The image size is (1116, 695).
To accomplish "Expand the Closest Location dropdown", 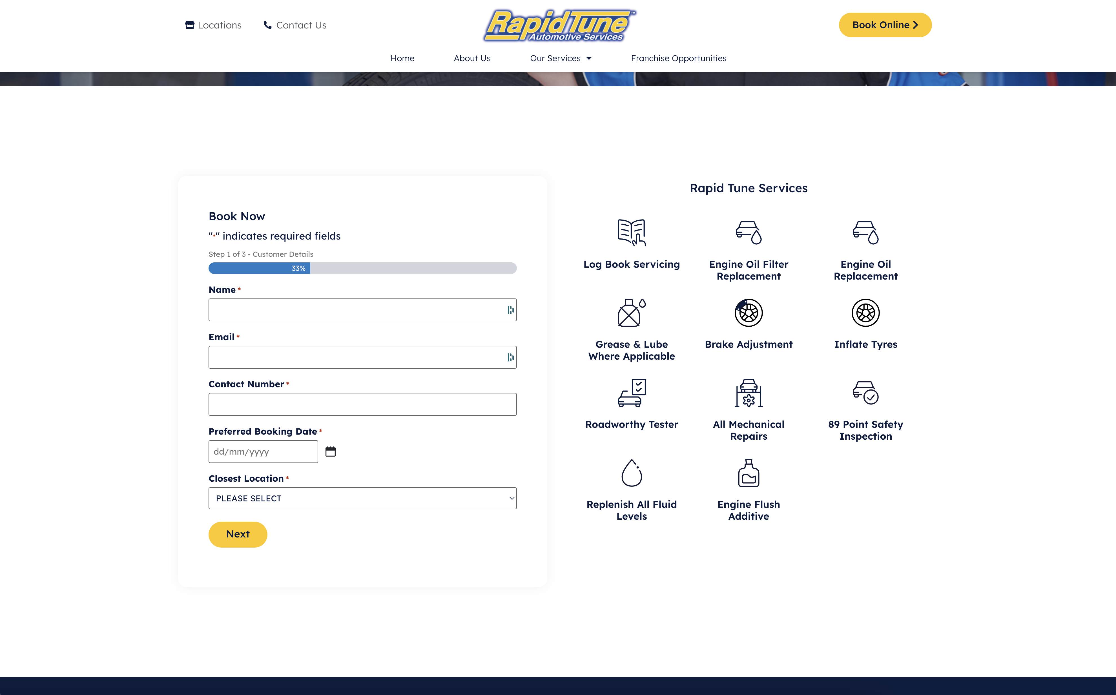I will point(362,498).
